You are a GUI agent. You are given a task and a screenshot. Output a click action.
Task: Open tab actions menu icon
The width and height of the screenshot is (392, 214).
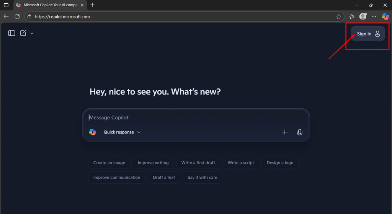pos(6,5)
